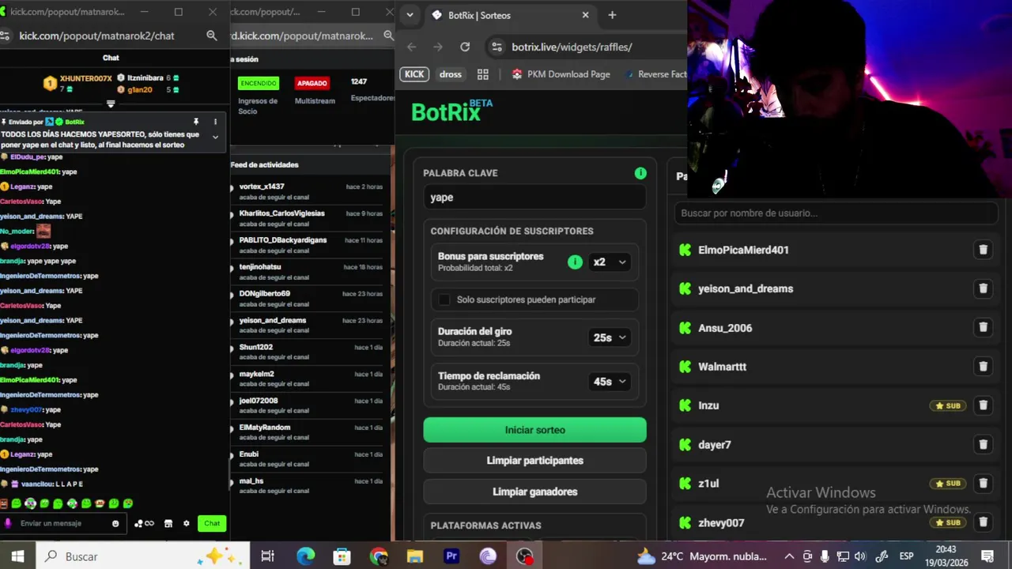The width and height of the screenshot is (1012, 569).
Task: Delete z1ul from participants list
Action: pos(983,484)
